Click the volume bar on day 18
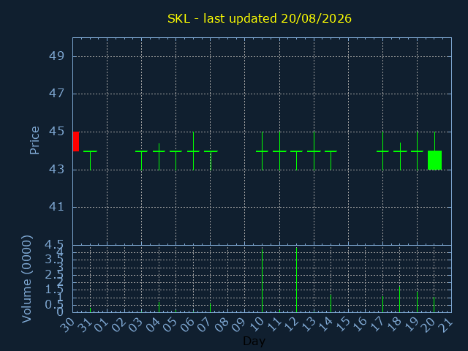This screenshot has height=351, width=468. click(400, 299)
